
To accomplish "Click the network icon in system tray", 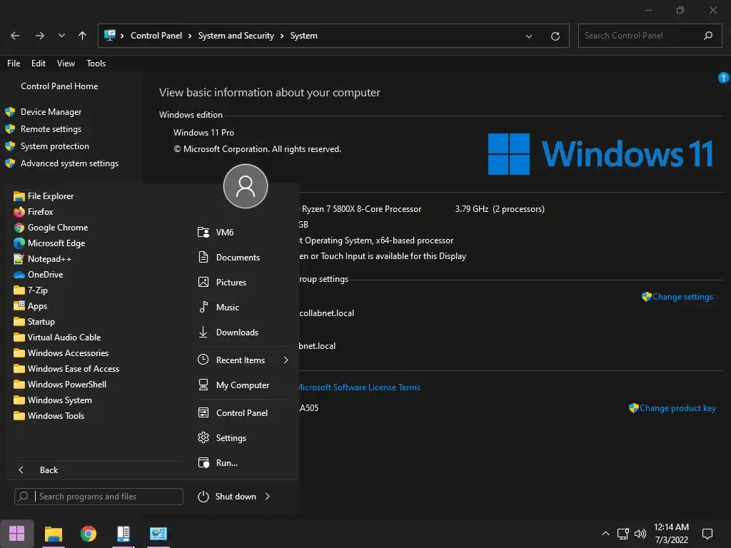I will 622,534.
